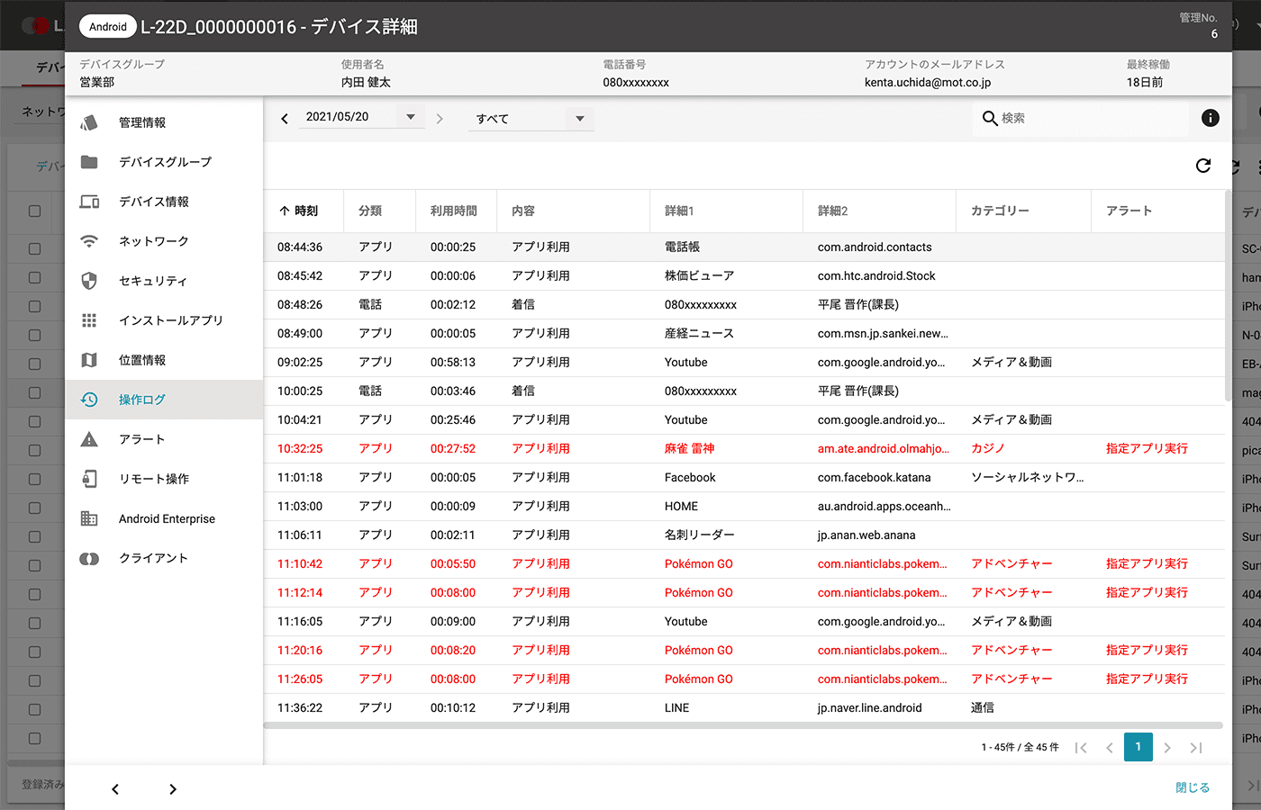
Task: Click the kenta.uchida@mot.co.jp email address
Action: [x=928, y=82]
